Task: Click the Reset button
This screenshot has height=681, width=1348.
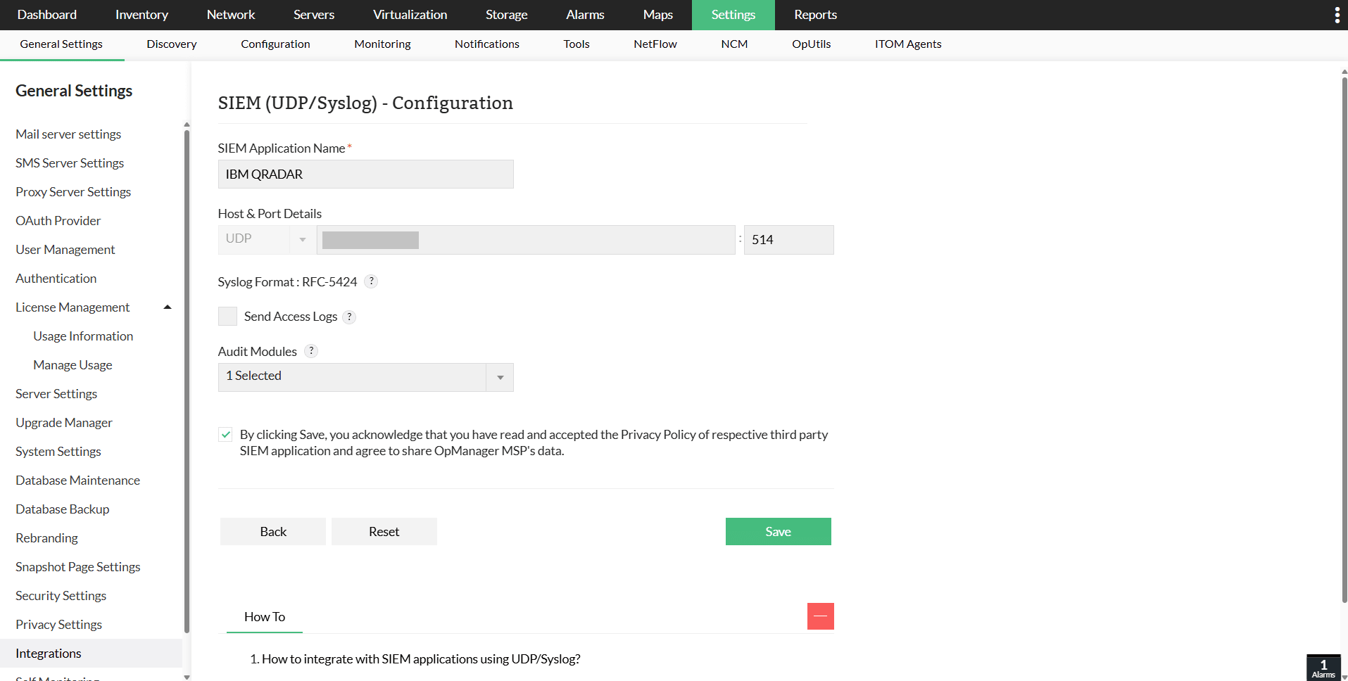Action: [x=384, y=532]
